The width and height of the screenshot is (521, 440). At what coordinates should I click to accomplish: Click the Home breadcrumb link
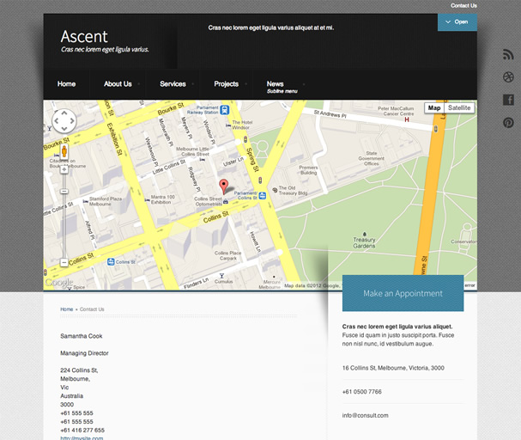[66, 309]
